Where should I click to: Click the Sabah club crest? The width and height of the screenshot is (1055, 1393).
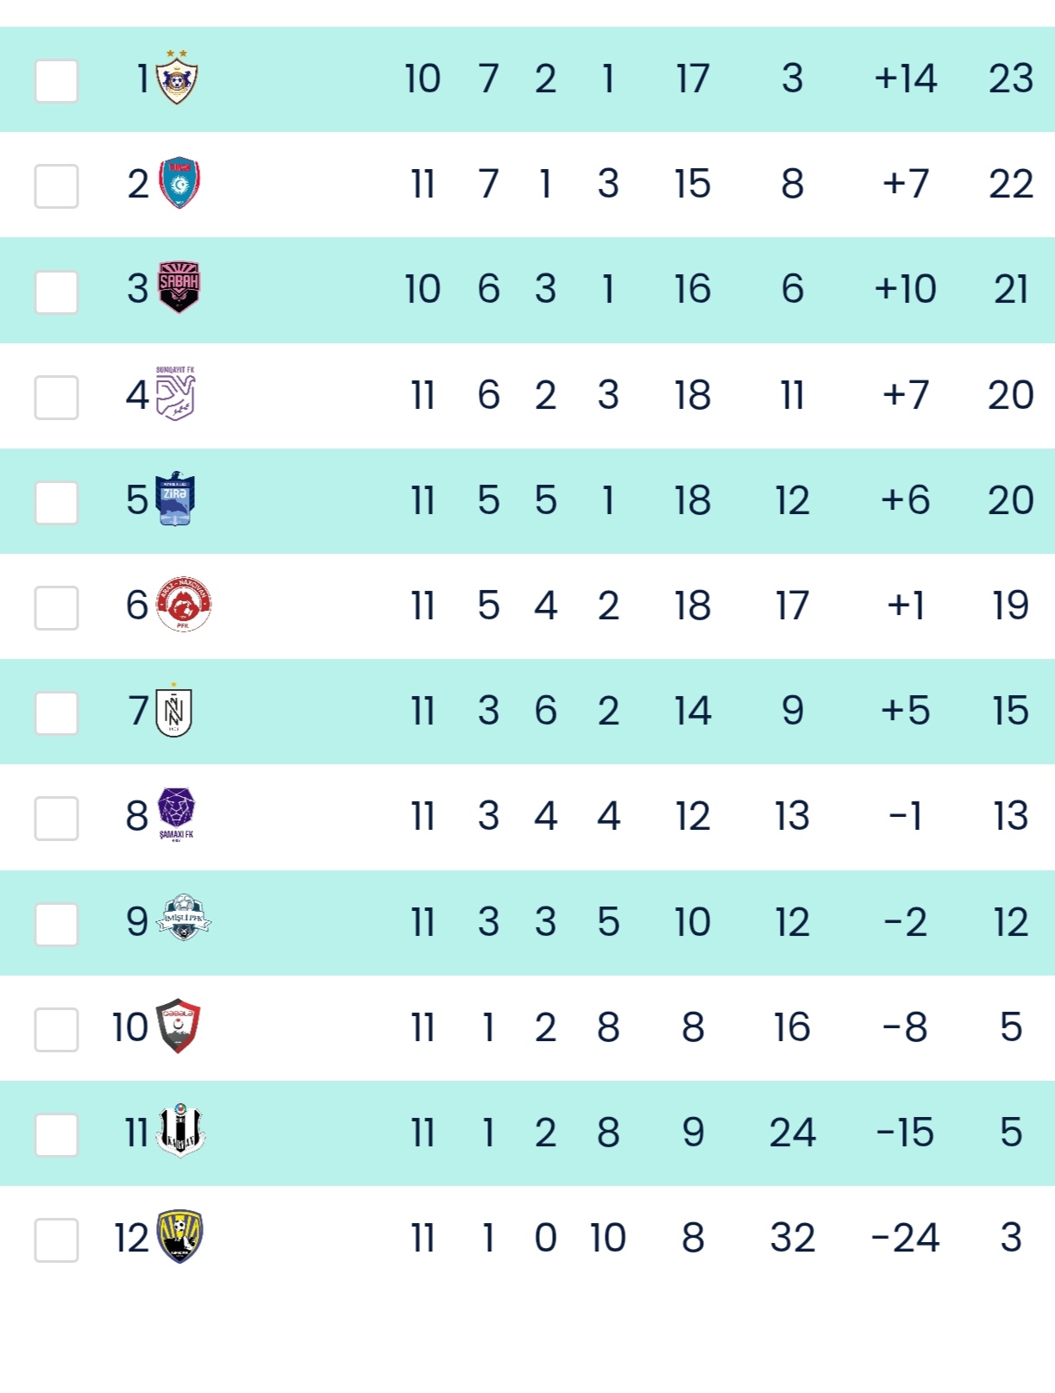[179, 287]
